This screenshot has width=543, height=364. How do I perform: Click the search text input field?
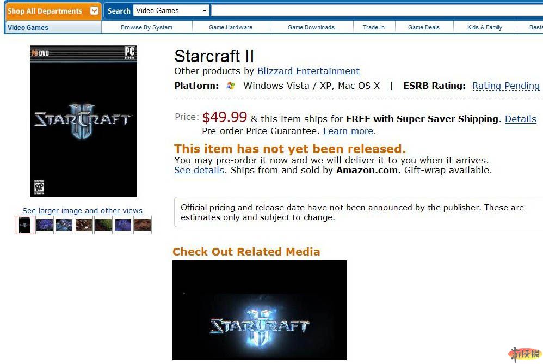click(x=377, y=11)
